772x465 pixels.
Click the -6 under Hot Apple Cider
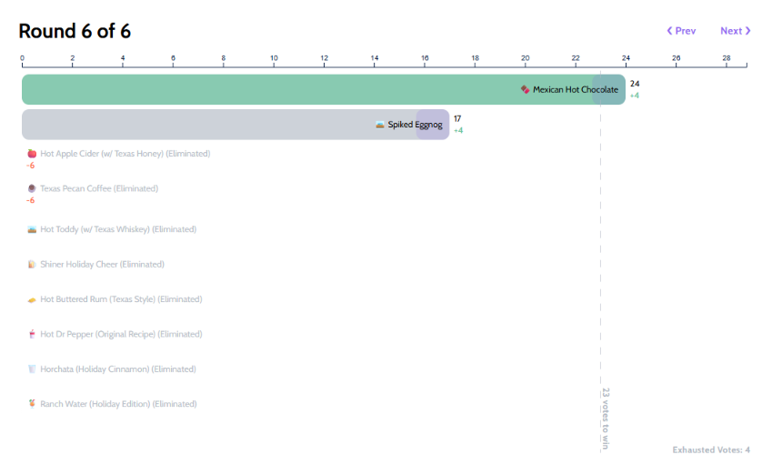(x=31, y=166)
